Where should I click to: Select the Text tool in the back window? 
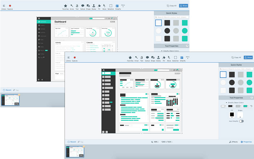click(x=77, y=6)
